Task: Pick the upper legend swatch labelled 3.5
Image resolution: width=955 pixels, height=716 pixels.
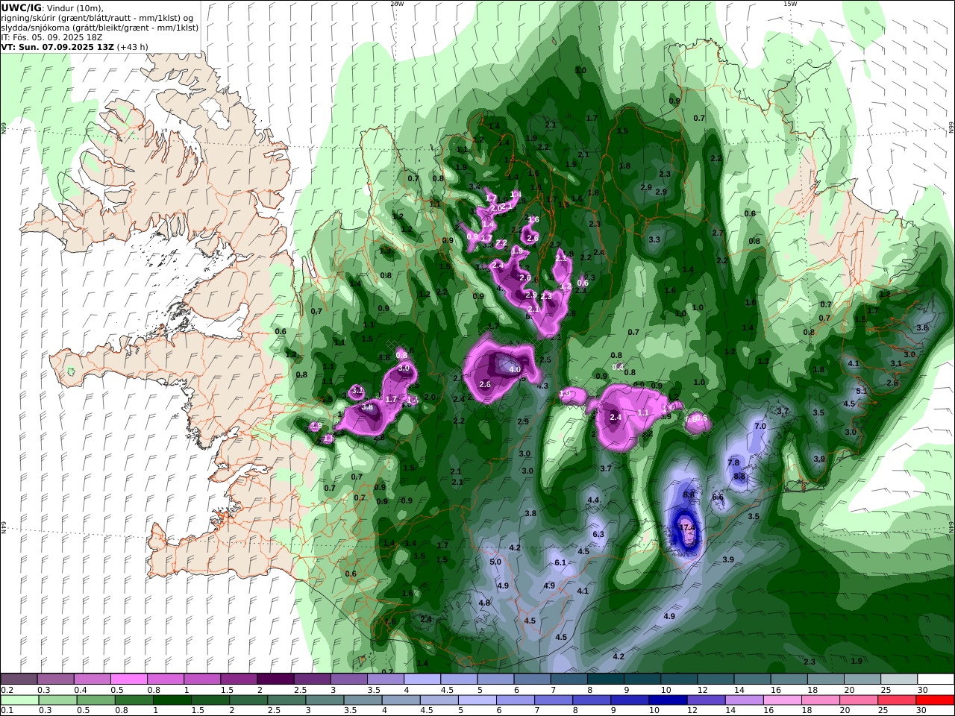Action: (x=385, y=679)
